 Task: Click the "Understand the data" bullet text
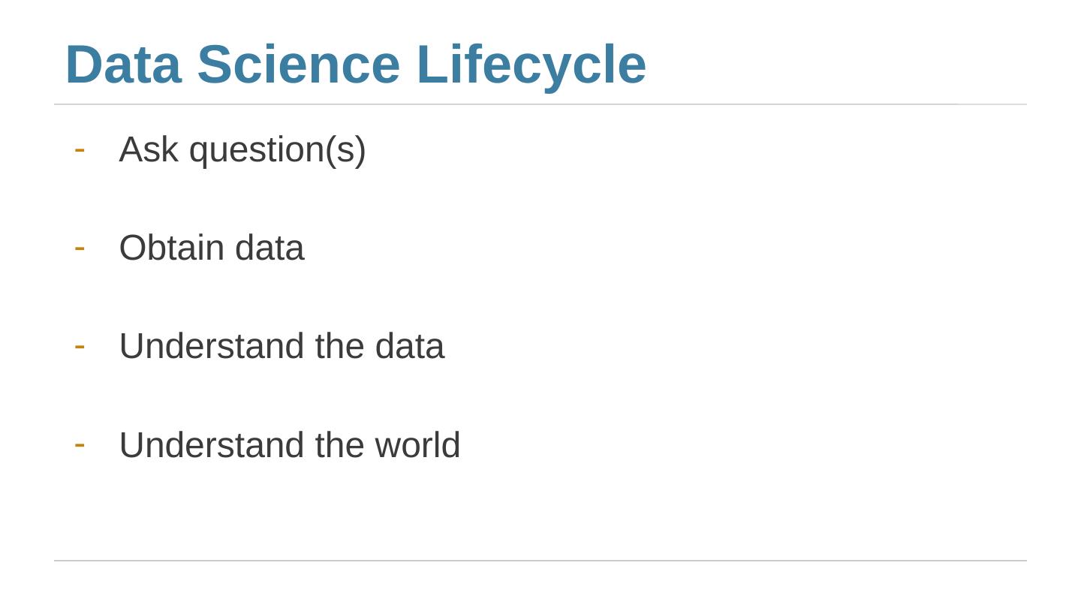tap(282, 346)
